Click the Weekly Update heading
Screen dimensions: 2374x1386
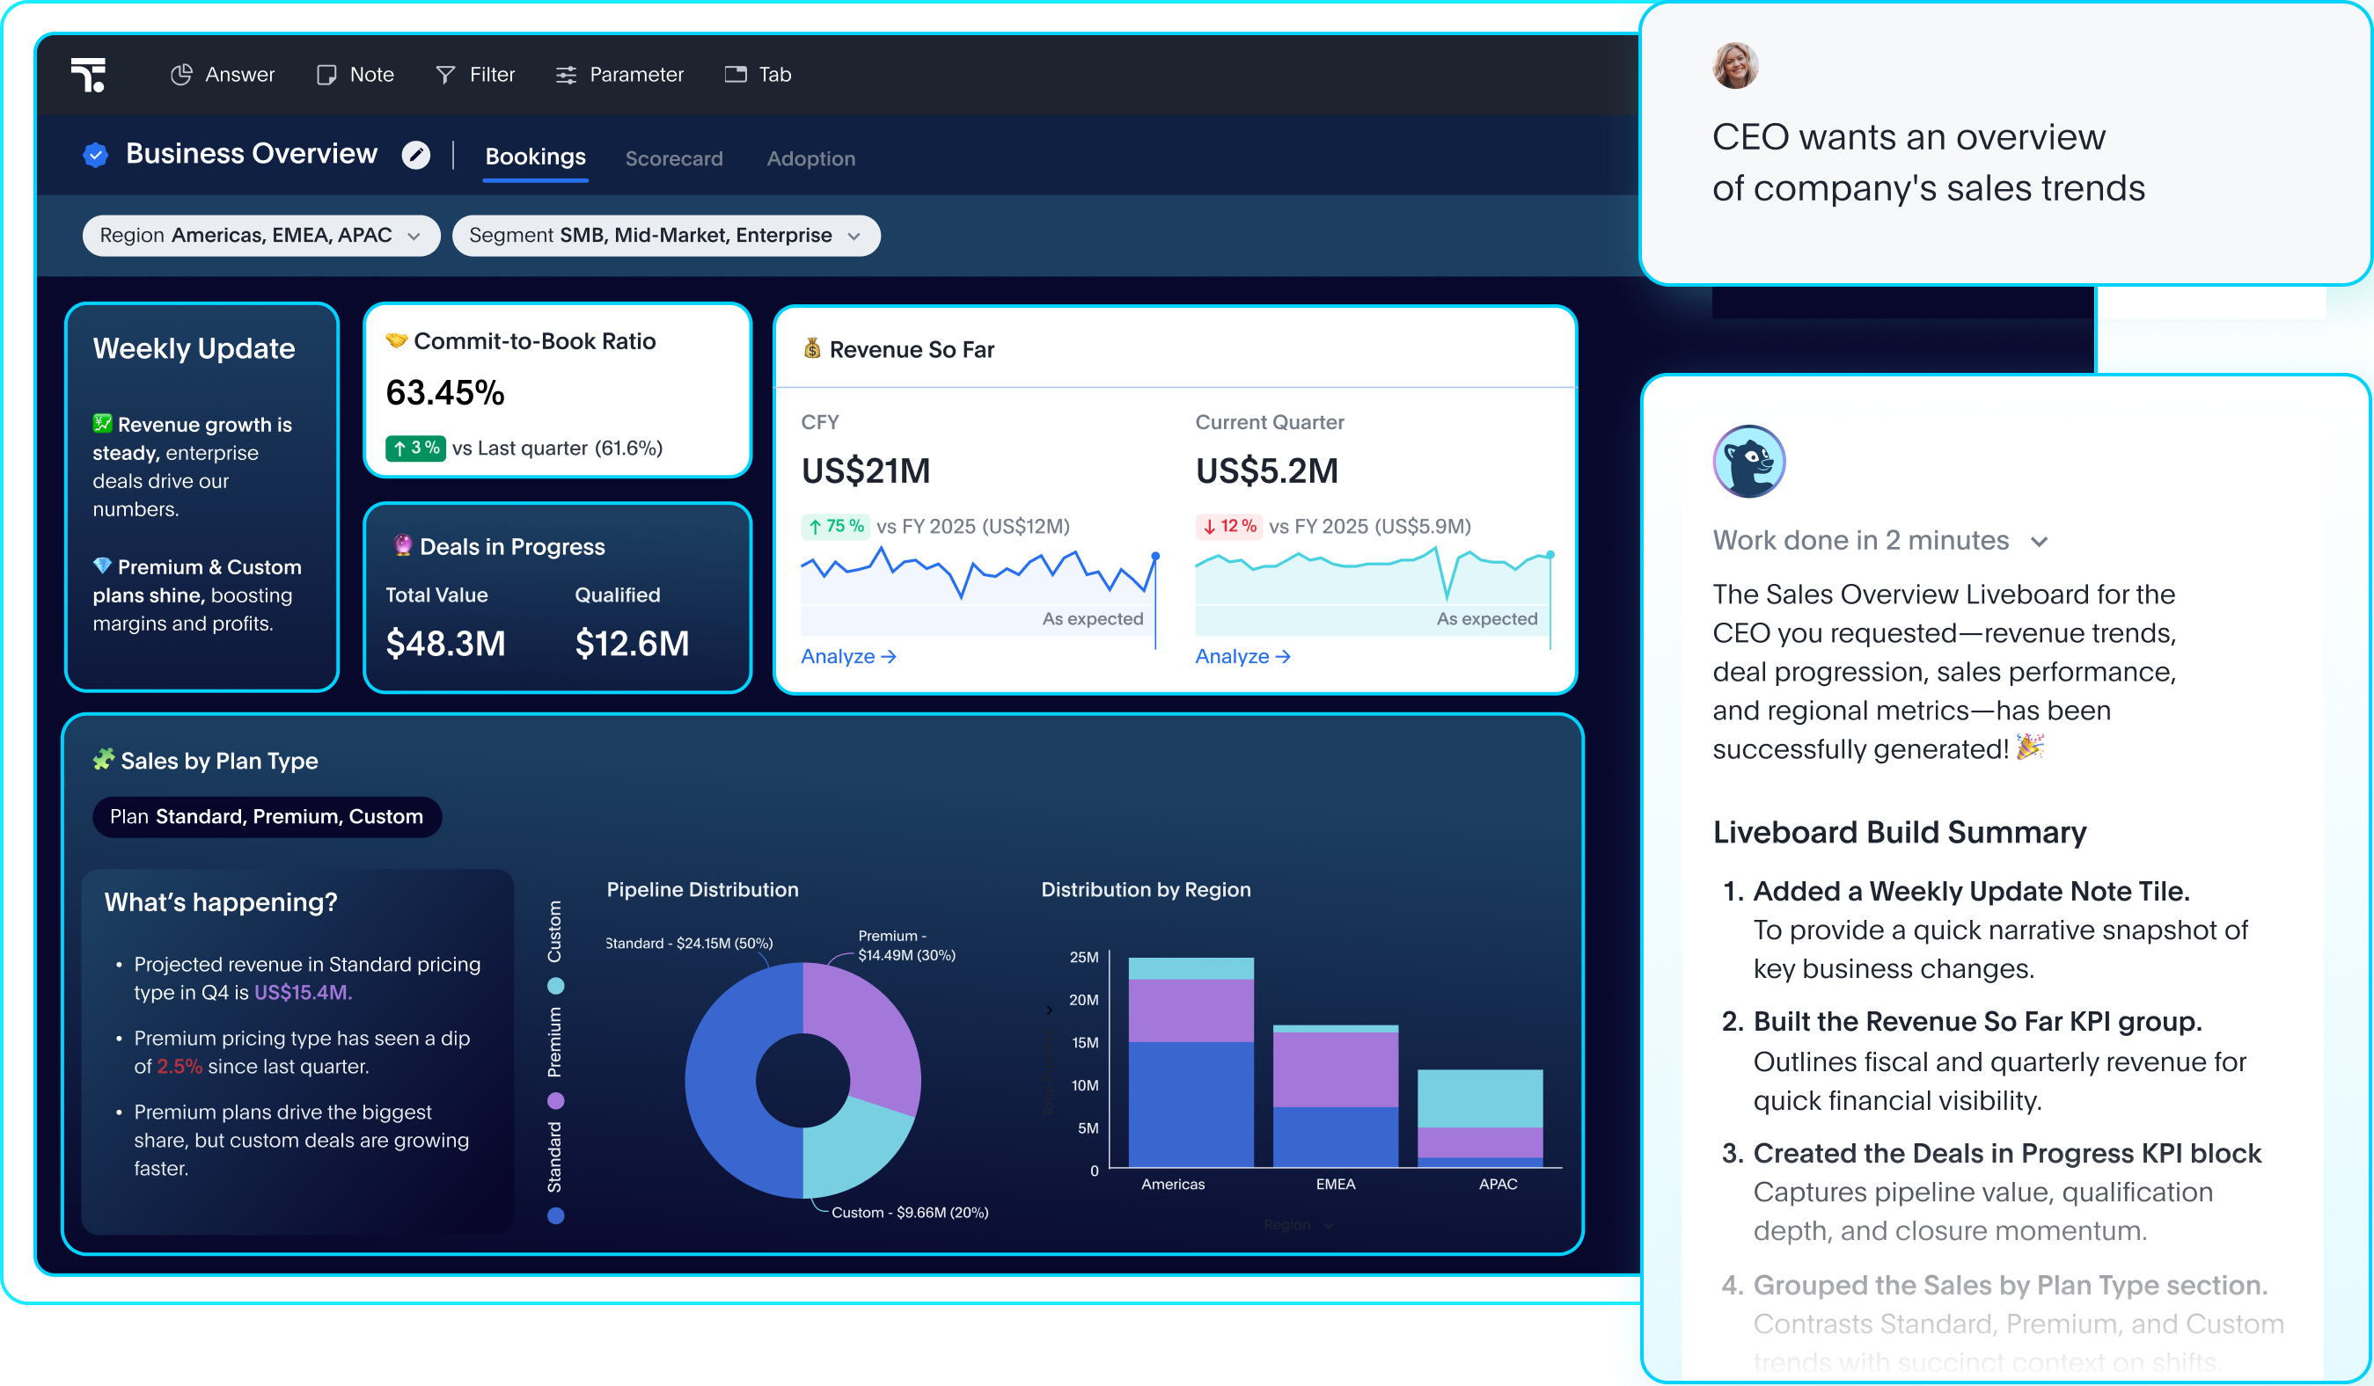[x=194, y=348]
